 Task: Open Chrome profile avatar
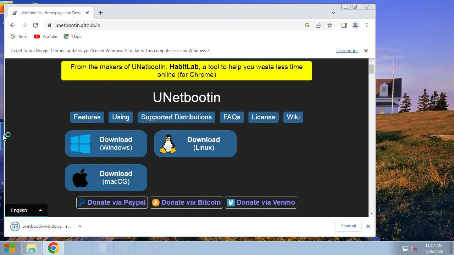click(355, 25)
